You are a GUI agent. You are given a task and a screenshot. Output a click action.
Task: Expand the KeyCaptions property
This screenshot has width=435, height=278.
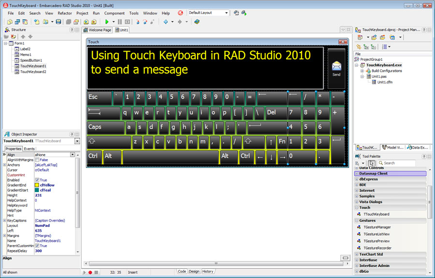click(x=4, y=221)
